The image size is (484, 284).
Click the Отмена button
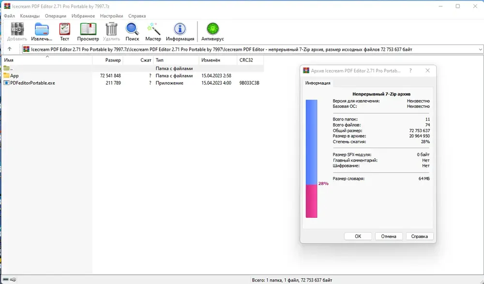pyautogui.click(x=389, y=236)
